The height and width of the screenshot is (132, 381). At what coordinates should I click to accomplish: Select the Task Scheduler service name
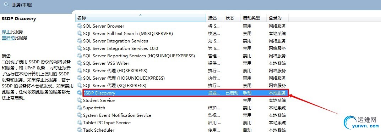pos(99,130)
